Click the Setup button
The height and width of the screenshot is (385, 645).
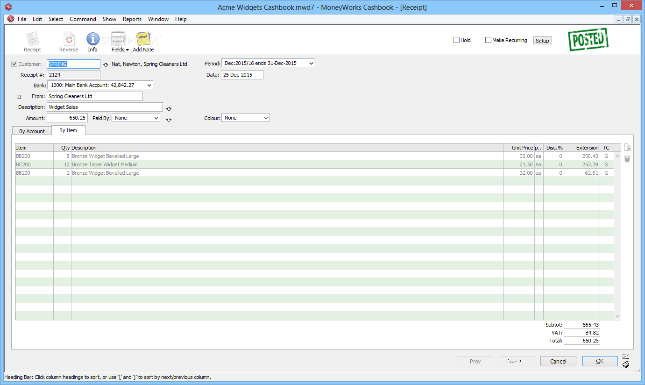[x=542, y=41]
